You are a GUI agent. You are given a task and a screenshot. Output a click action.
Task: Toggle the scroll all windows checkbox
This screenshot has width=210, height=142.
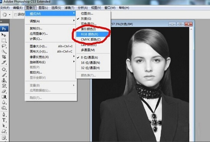[16, 15]
